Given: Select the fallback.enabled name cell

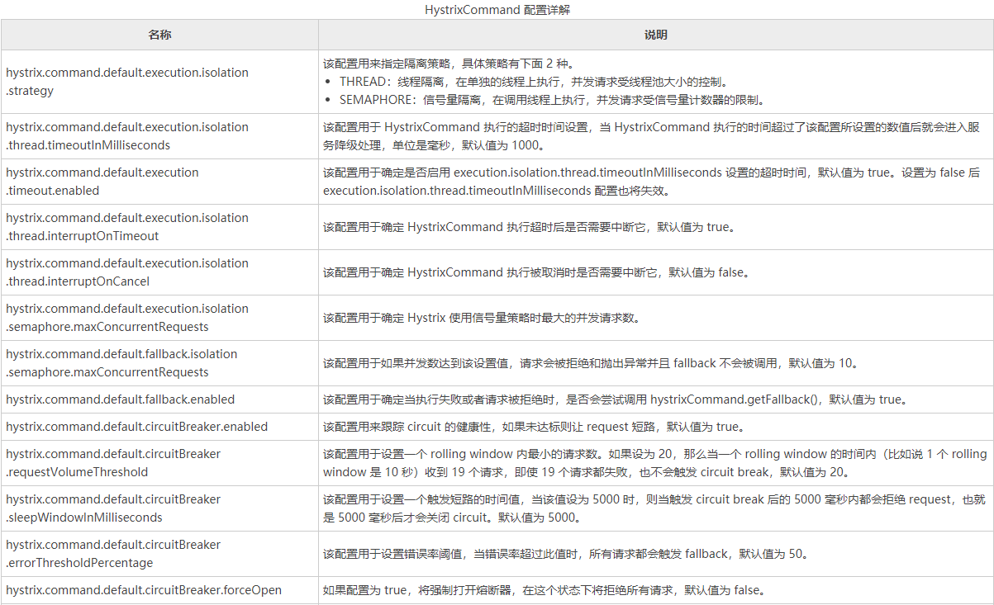Looking at the screenshot, I should 159,399.
